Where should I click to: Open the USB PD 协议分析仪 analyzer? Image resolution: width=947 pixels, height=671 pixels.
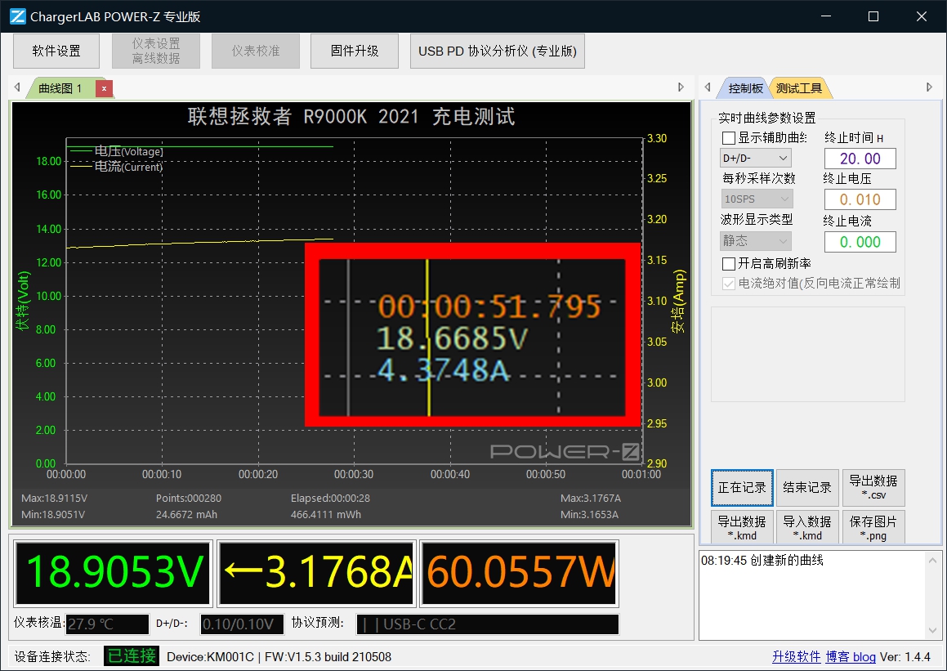point(497,50)
